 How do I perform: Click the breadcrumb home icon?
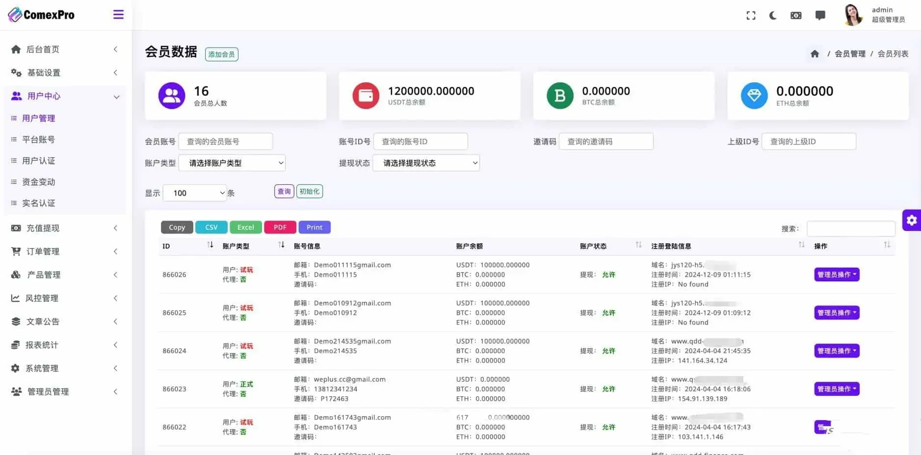(815, 54)
